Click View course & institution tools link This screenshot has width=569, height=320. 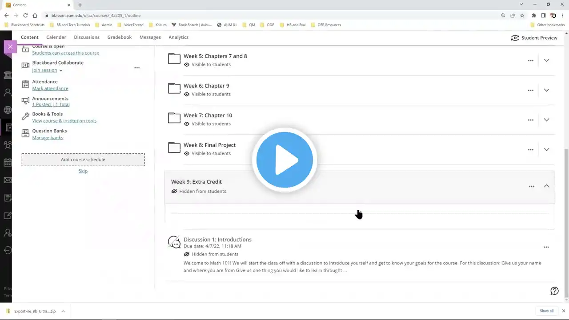coord(64,121)
